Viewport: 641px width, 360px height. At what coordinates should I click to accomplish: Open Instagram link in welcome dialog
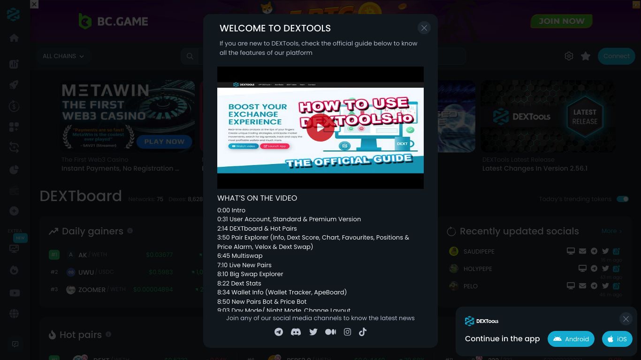[347, 332]
